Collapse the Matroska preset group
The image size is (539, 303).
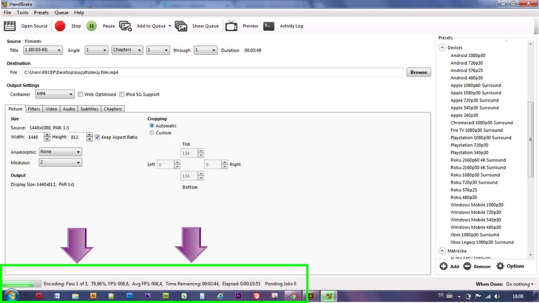(442, 251)
